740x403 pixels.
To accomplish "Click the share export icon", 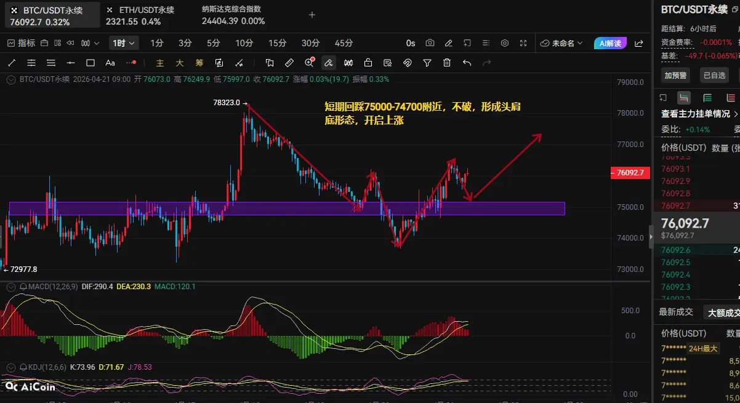I will (x=638, y=43).
